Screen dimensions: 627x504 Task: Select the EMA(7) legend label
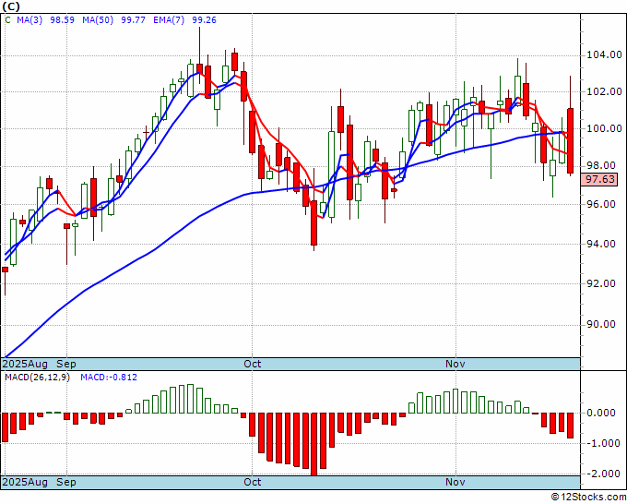pyautogui.click(x=169, y=20)
